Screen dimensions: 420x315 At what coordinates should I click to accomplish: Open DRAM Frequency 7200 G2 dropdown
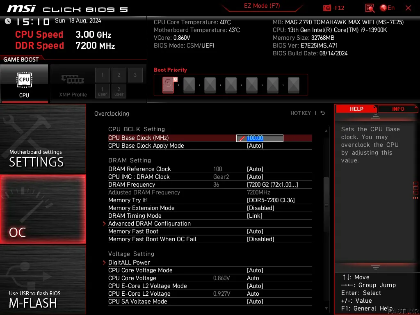272,185
